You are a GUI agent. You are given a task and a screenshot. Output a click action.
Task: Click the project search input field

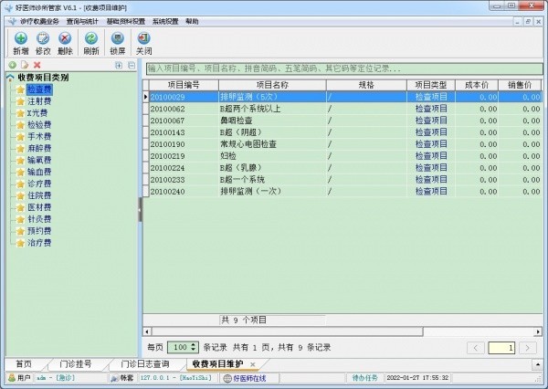(x=344, y=68)
